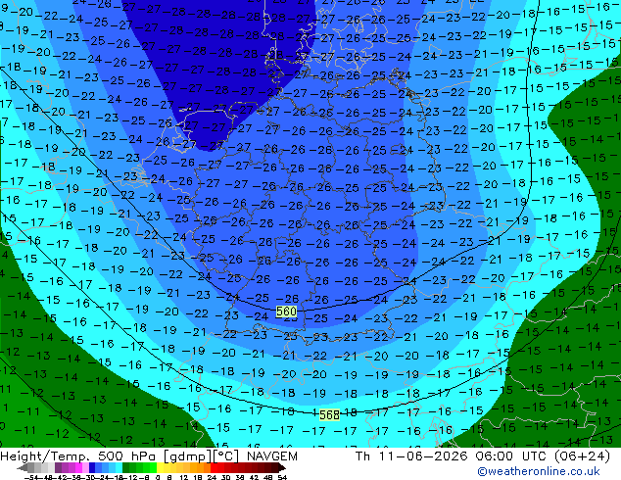
Task: Select the bright red 24 legend swatch
Action: coord(214,467)
